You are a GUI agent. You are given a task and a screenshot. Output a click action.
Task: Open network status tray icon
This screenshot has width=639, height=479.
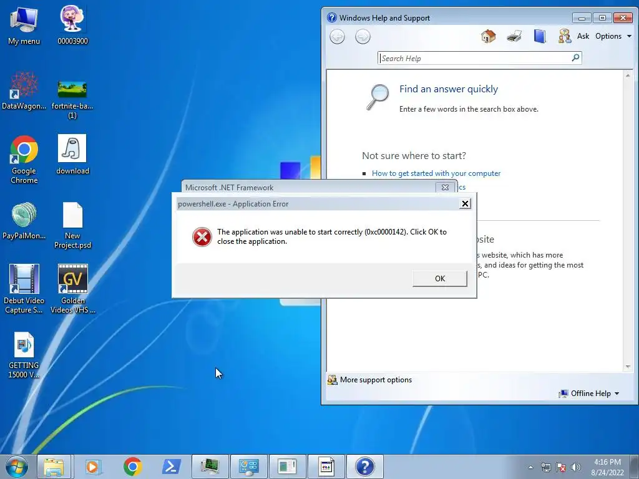point(545,467)
